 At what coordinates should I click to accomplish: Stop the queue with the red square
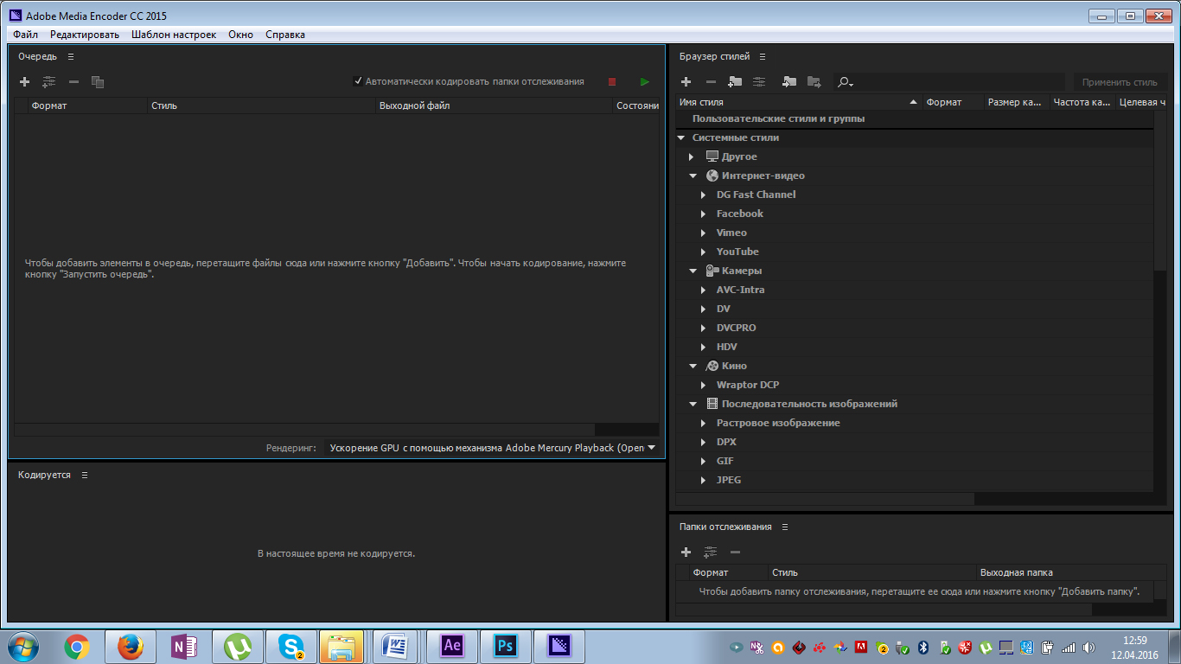click(612, 82)
